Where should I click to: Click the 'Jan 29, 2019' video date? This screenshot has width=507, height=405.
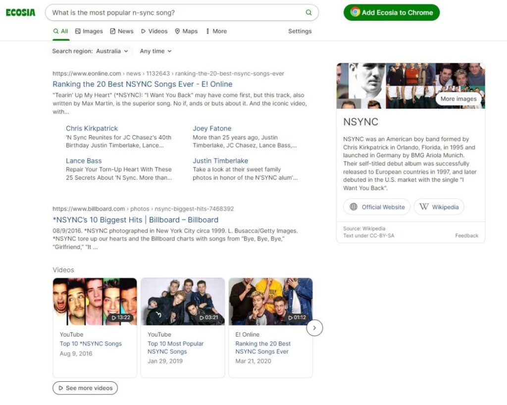[165, 361]
